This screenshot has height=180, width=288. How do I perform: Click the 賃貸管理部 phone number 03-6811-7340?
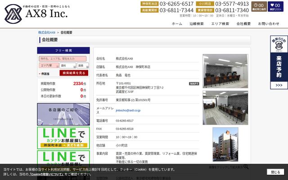point(232,10)
